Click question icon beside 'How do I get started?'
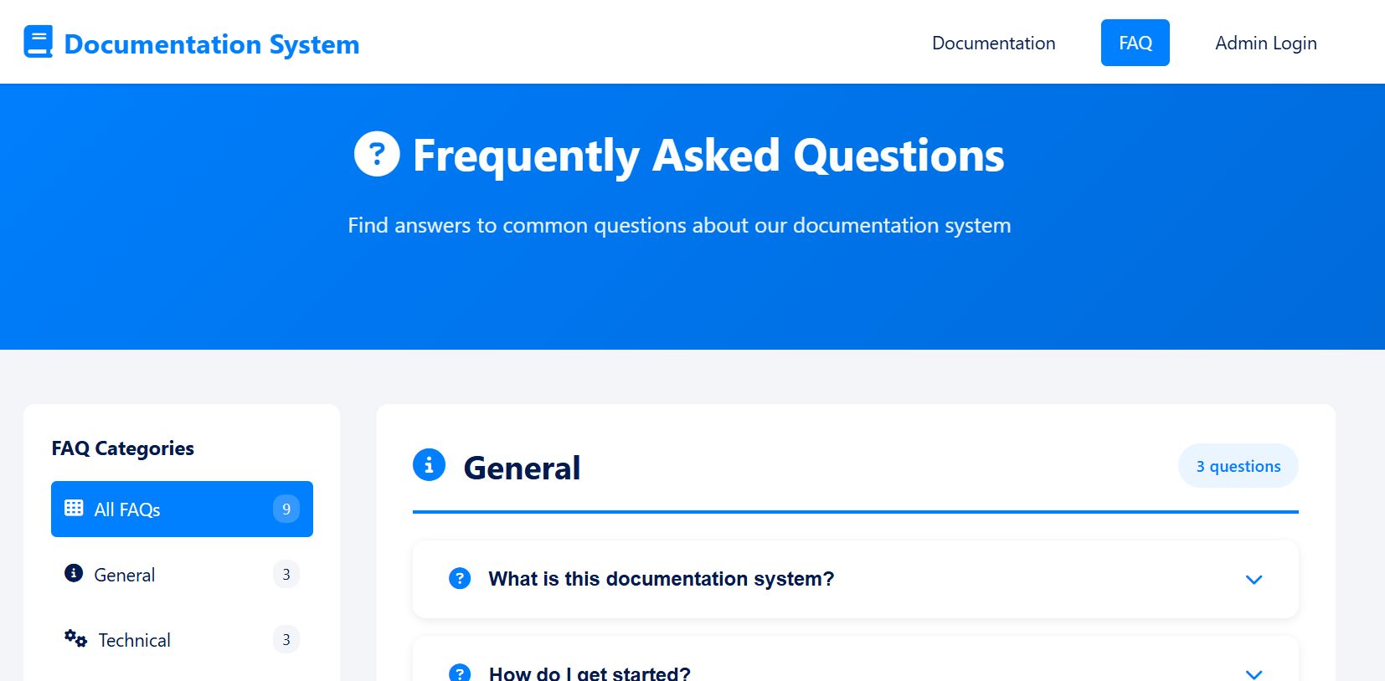Image resolution: width=1385 pixels, height=681 pixels. pyautogui.click(x=460, y=673)
